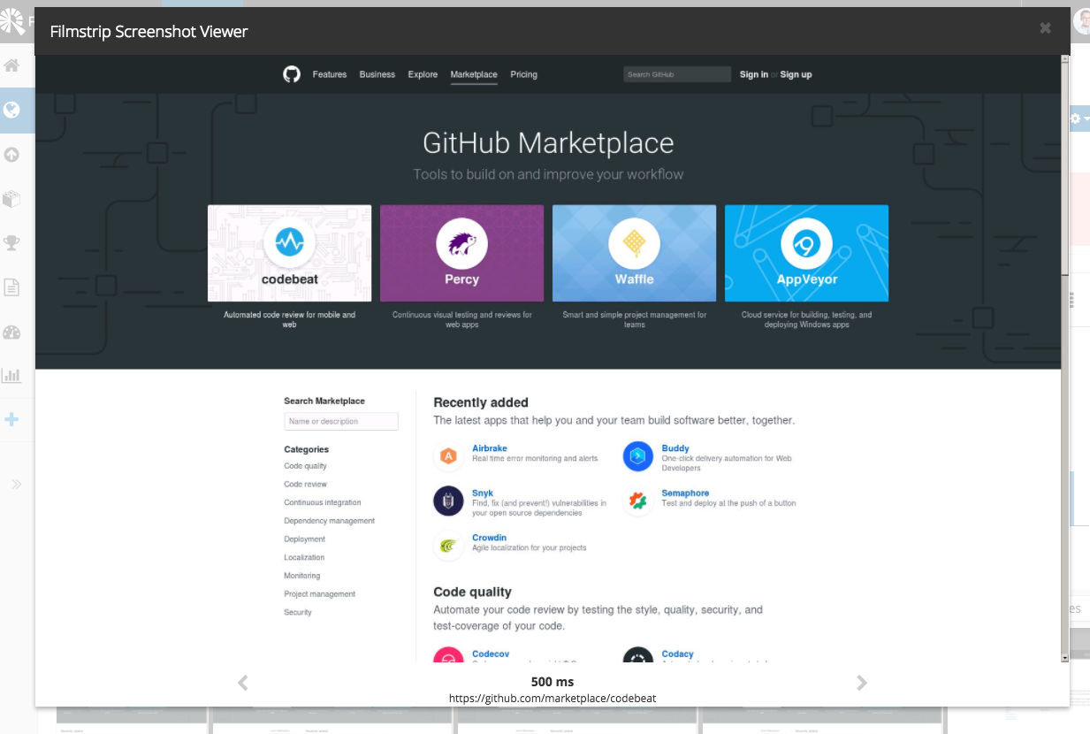Open the bar chart icon in the background sidebar
The height and width of the screenshot is (734, 1090).
coord(11,375)
